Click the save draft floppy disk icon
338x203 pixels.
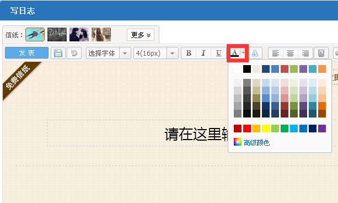click(58, 53)
